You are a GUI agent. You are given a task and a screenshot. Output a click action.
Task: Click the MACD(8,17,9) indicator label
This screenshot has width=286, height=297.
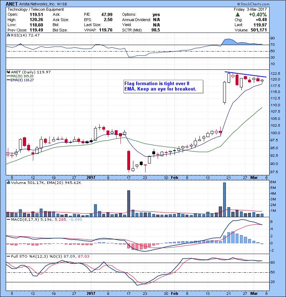coord(25,220)
